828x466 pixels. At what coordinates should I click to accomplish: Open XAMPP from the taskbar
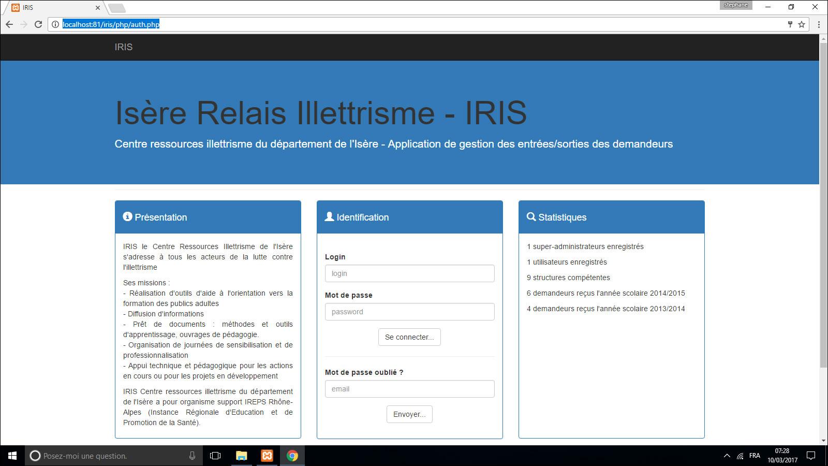tap(267, 456)
